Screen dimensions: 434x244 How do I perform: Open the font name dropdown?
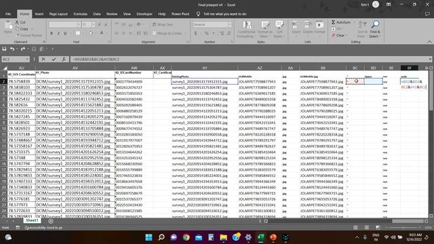pos(79,24)
